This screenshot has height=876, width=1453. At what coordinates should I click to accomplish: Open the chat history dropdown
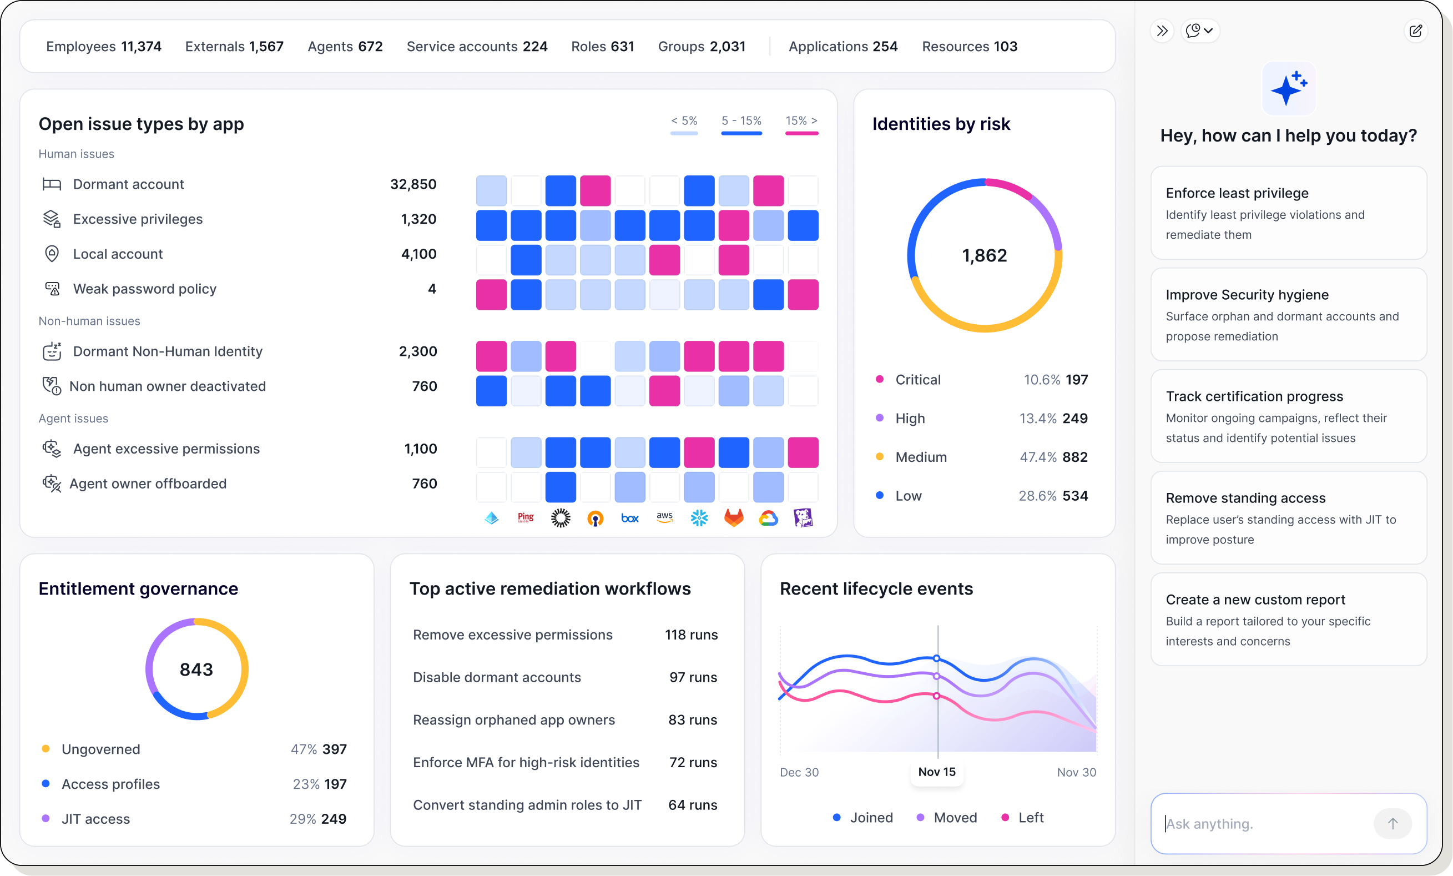pos(1200,31)
